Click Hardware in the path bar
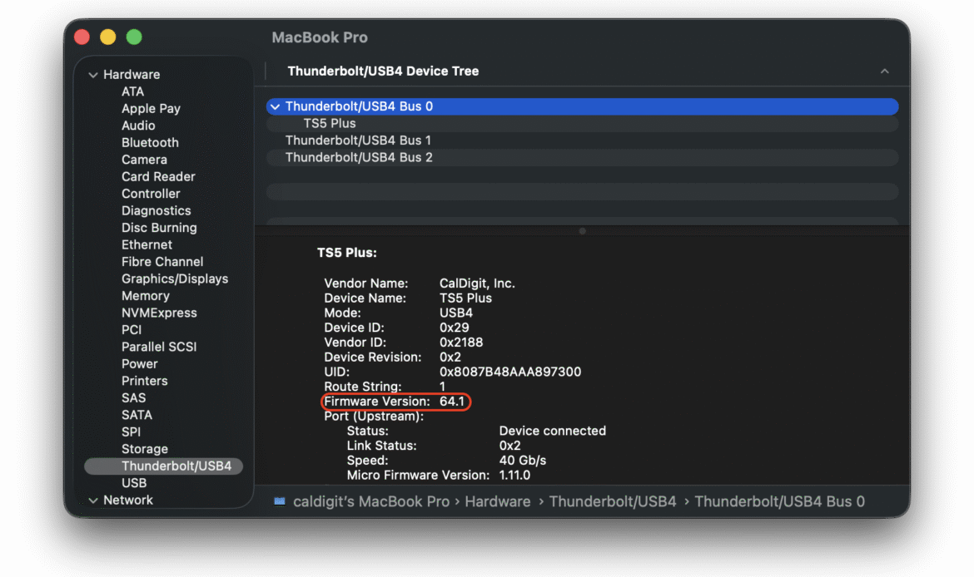 click(497, 501)
